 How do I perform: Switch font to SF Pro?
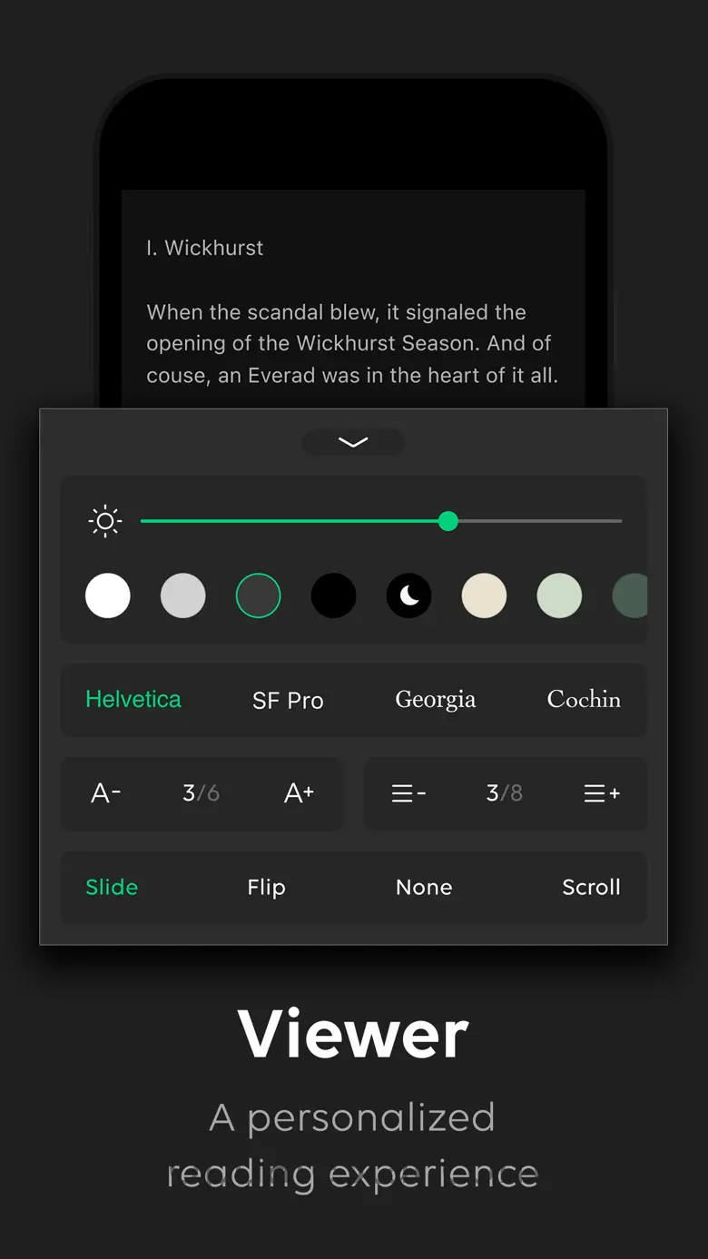[288, 701]
